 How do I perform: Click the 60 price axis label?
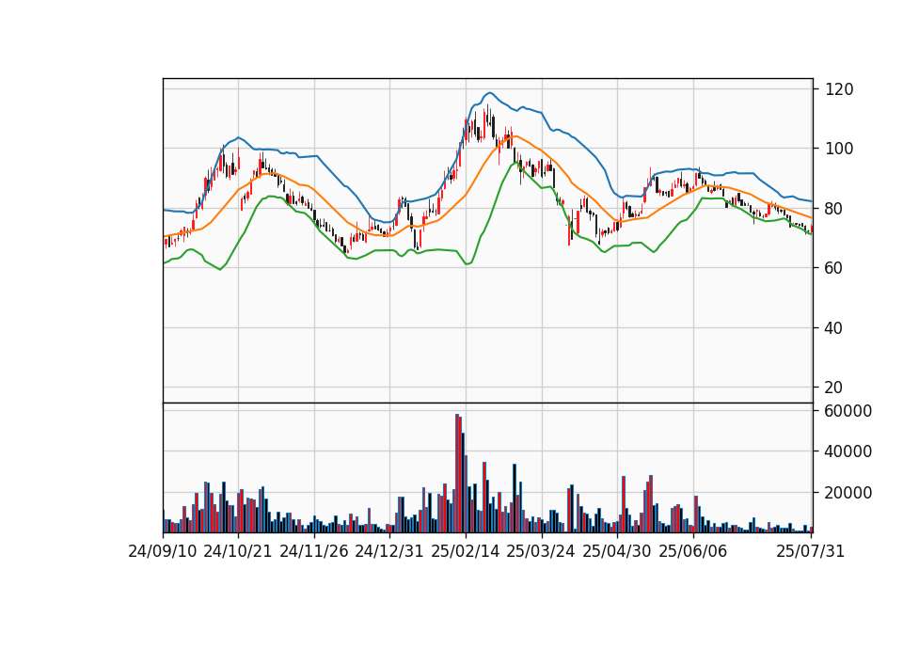pyautogui.click(x=834, y=268)
